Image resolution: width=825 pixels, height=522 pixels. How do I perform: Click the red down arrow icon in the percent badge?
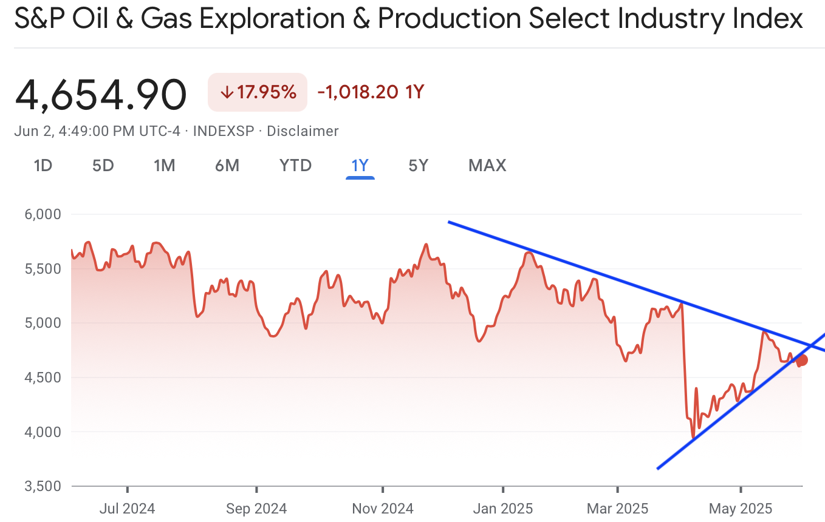click(x=227, y=92)
